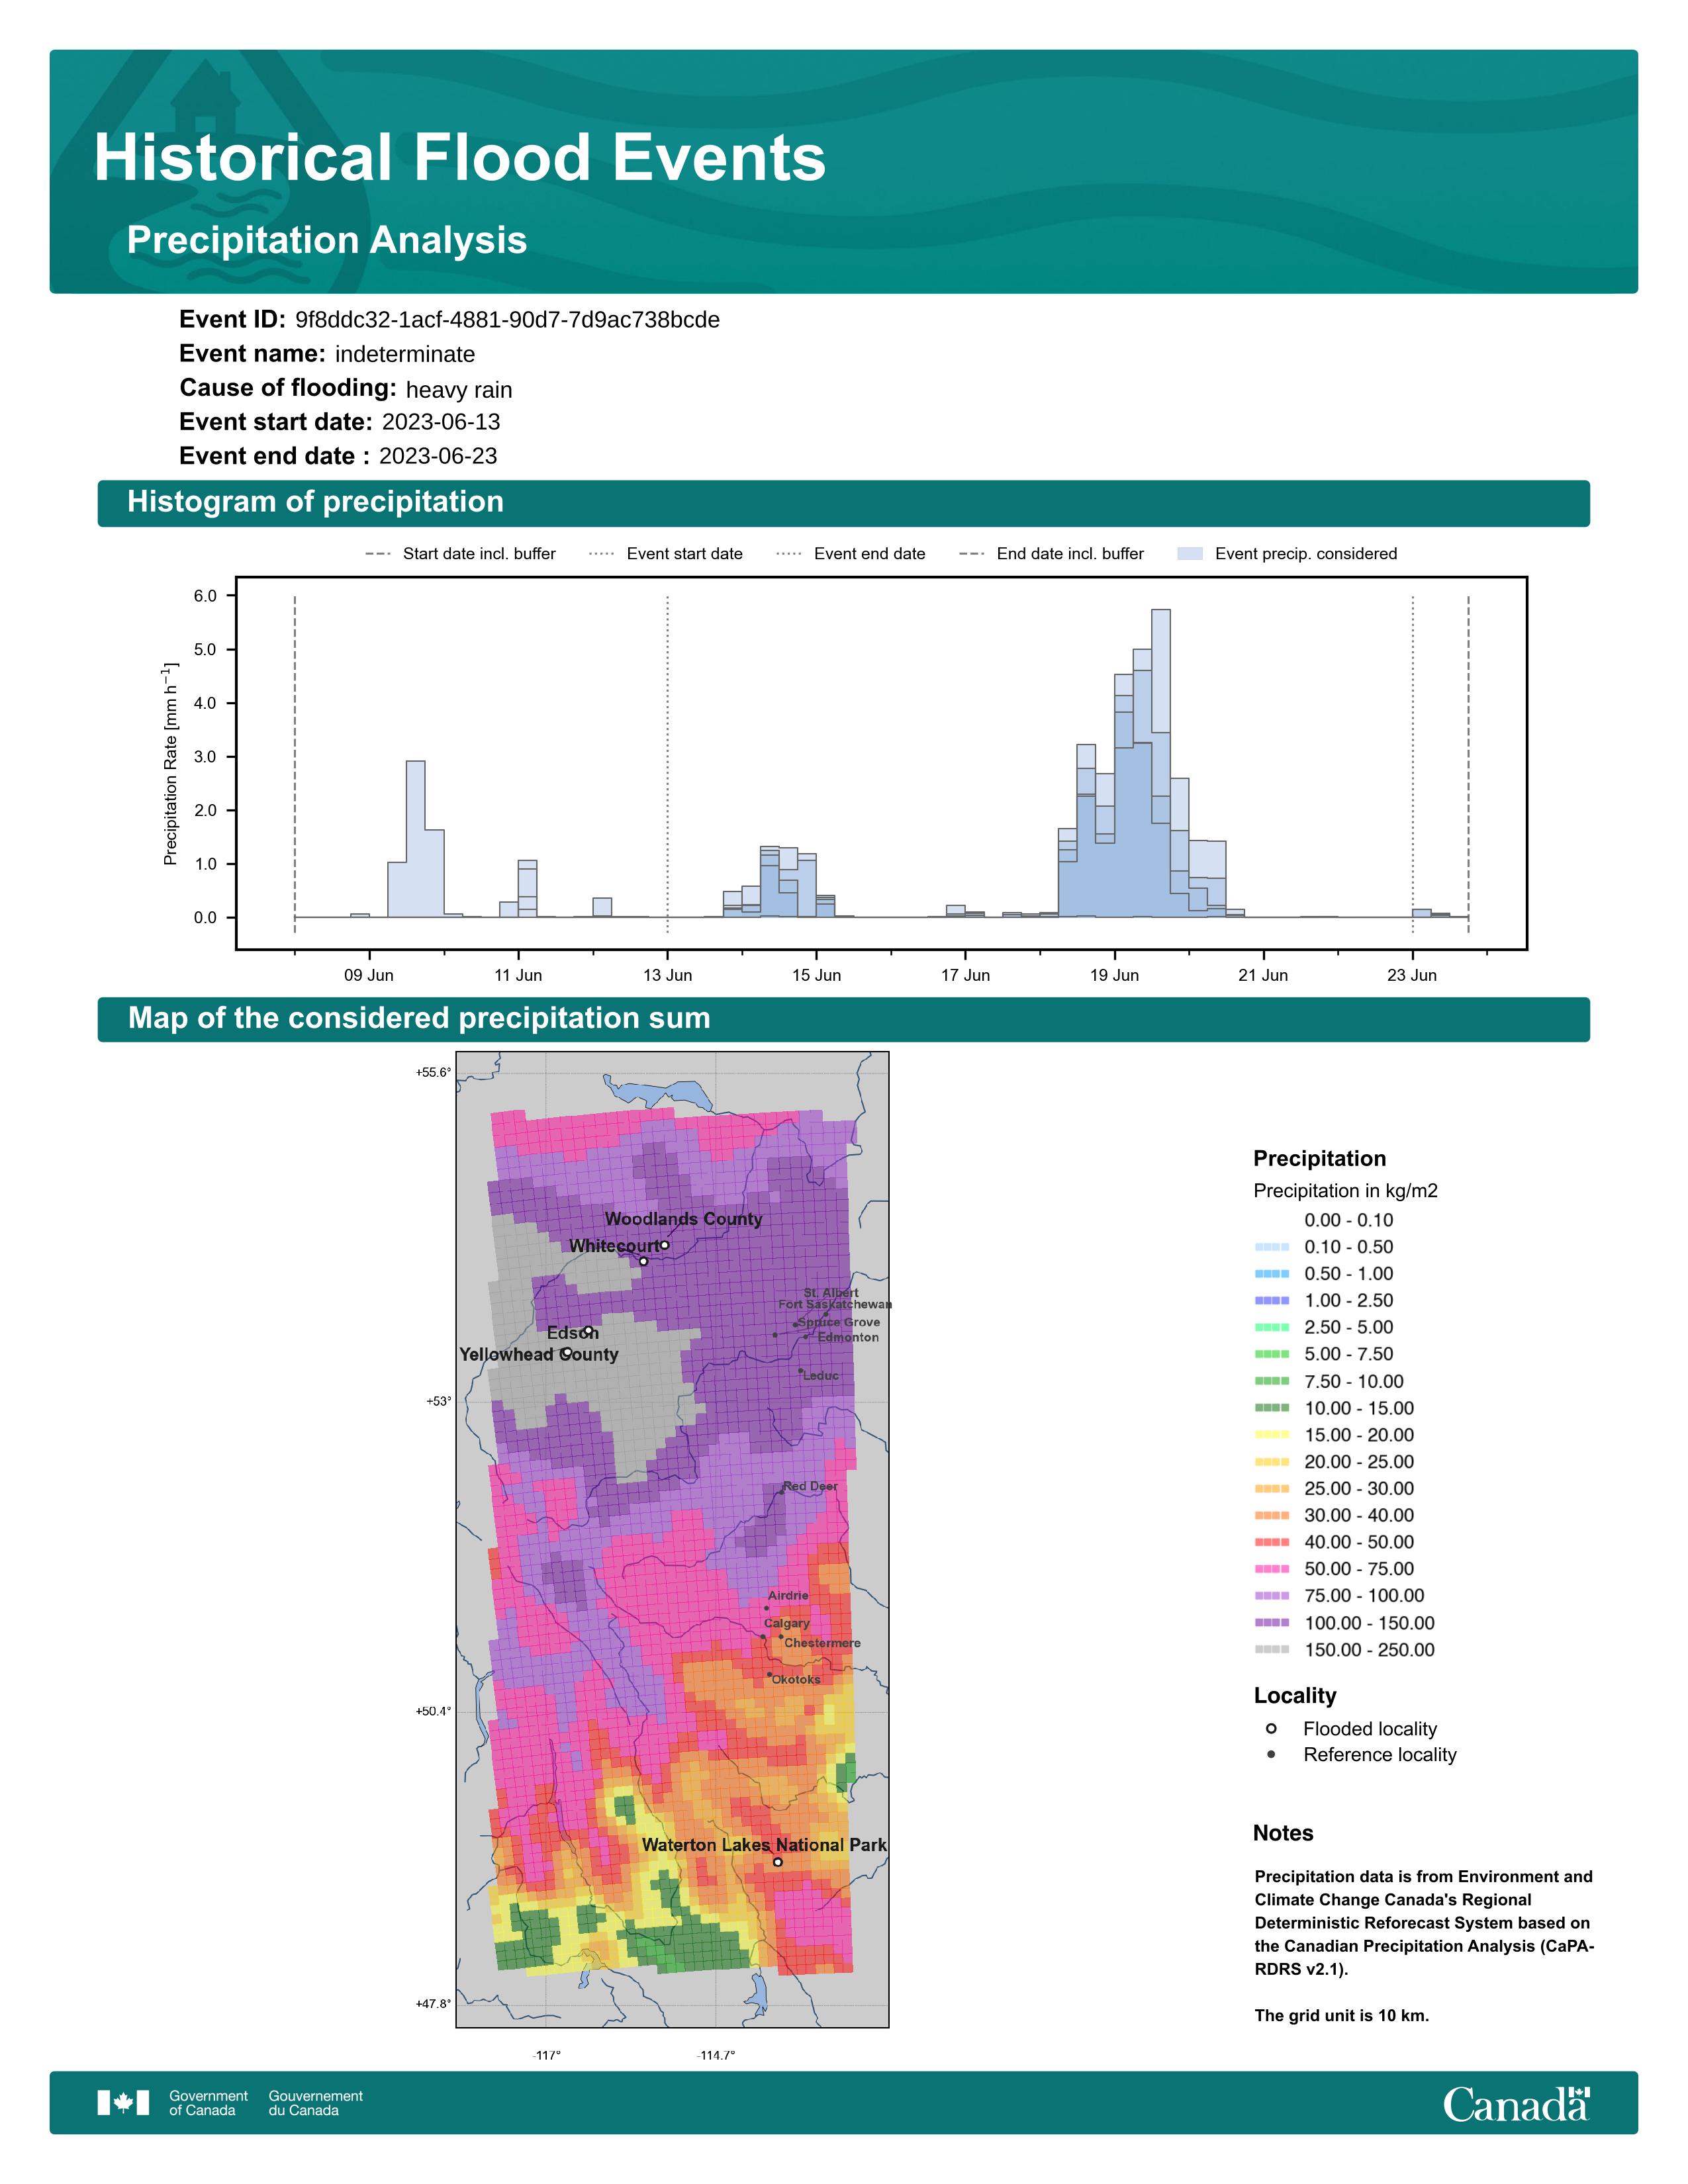This screenshot has height=2184, width=1688.
Task: Click the Event precip. considered legend patch
Action: click(1190, 554)
